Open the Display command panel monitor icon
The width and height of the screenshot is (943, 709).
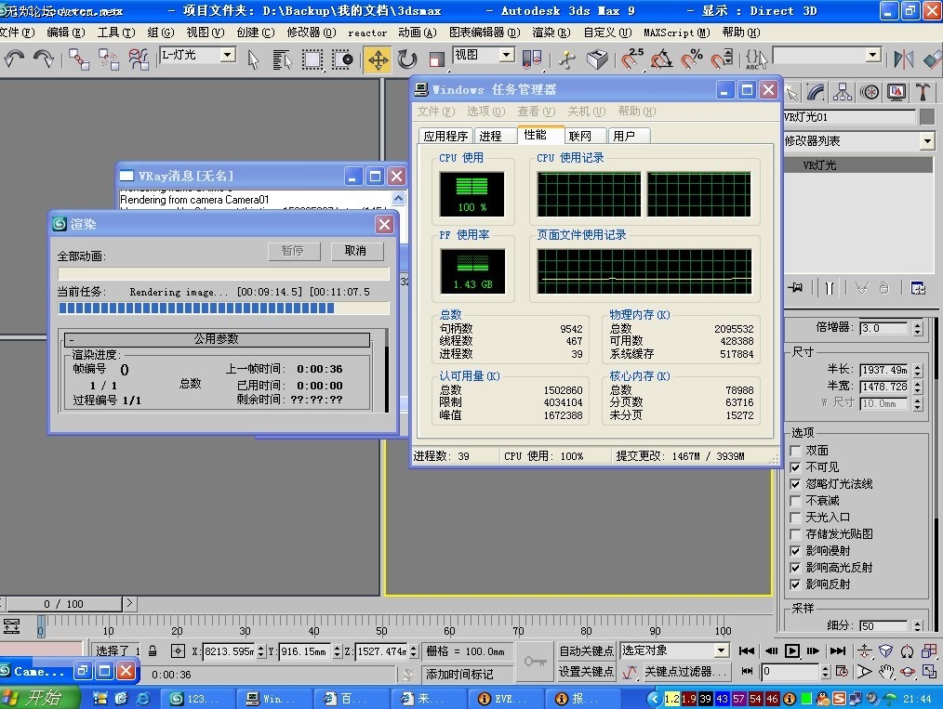pos(897,92)
